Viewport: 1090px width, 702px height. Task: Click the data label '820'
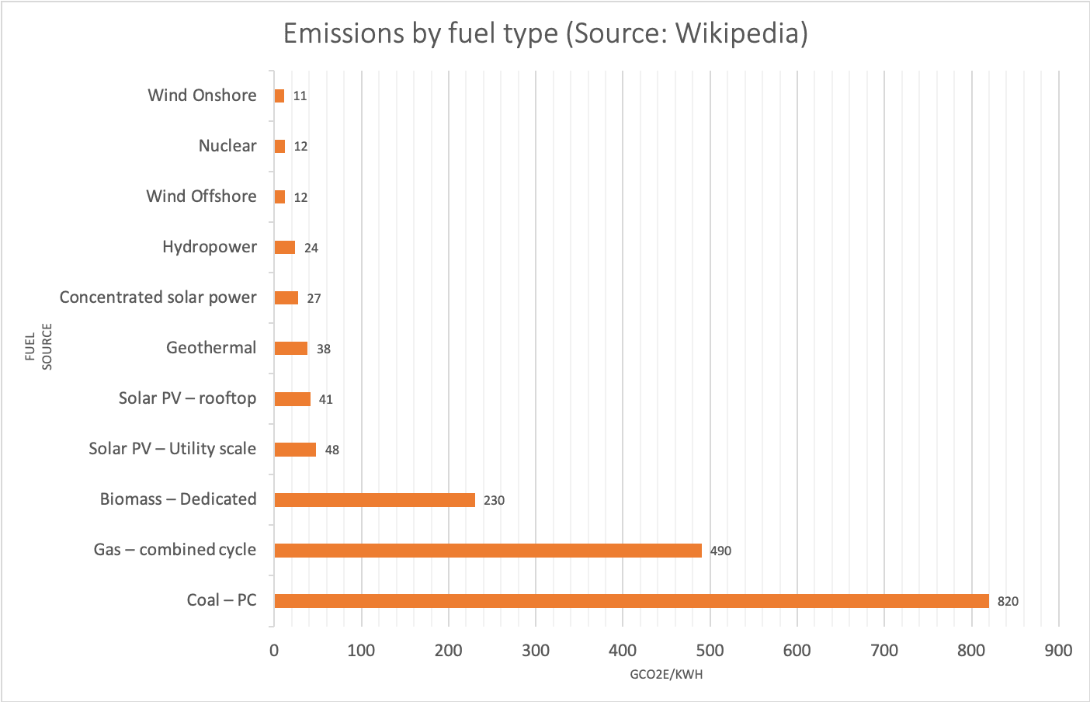pyautogui.click(x=1008, y=602)
